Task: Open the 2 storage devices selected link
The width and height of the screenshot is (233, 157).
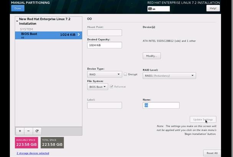Action: pyautogui.click(x=33, y=153)
